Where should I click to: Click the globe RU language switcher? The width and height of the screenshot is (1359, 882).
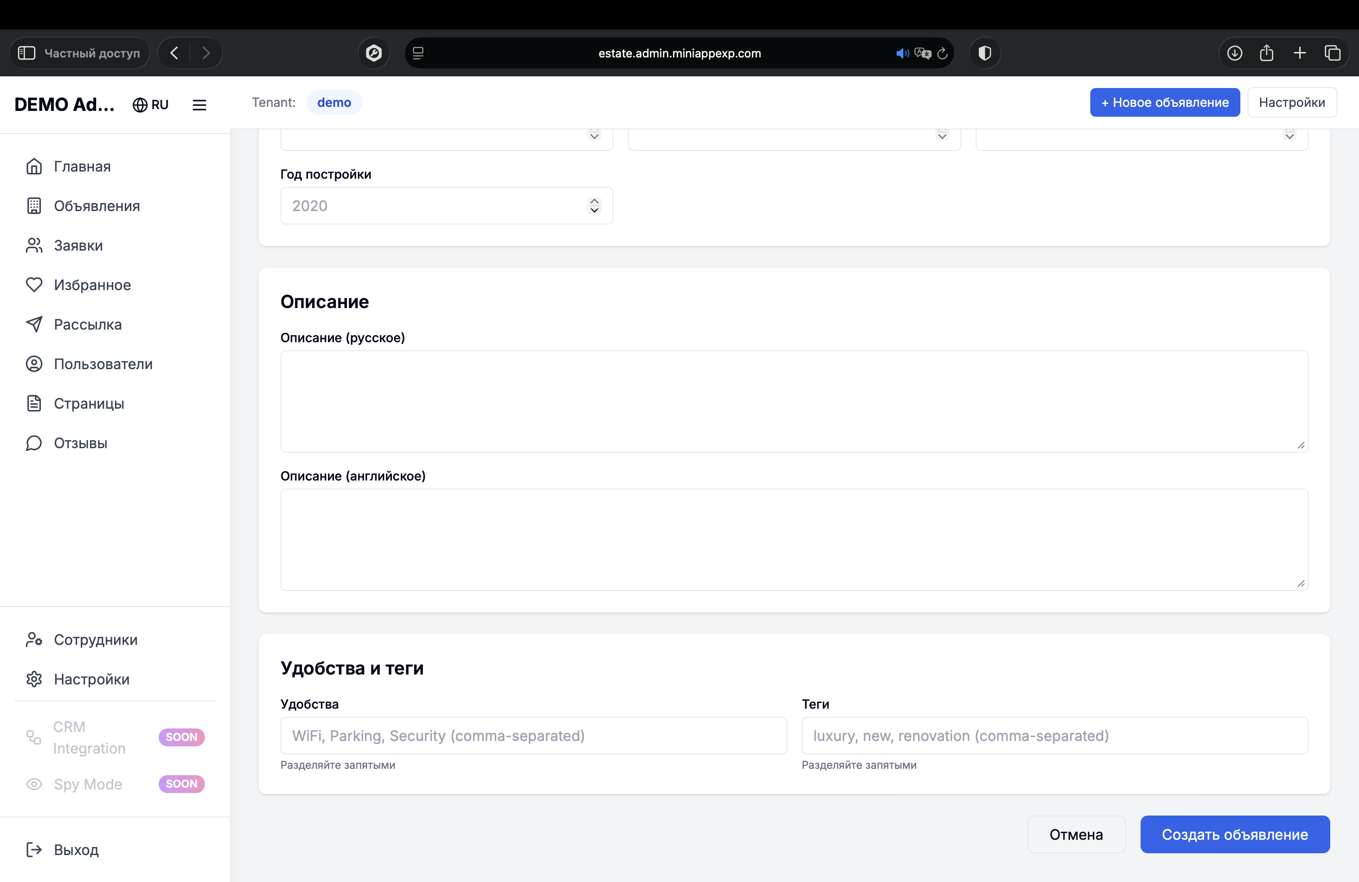click(x=151, y=105)
